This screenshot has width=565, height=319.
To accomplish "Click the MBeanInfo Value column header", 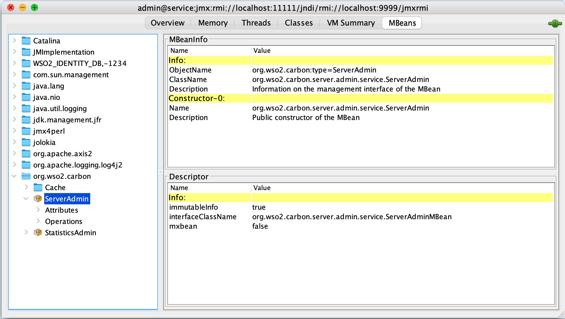I will tap(403, 50).
